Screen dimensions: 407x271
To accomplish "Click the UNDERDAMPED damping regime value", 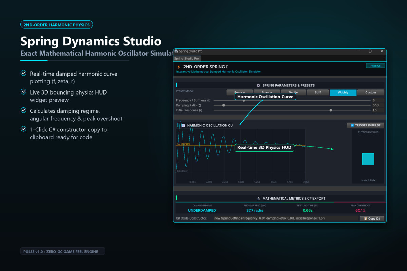I will [202, 210].
